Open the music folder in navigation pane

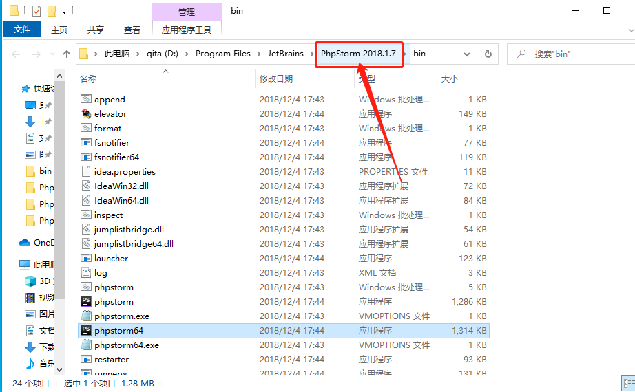[x=39, y=363]
